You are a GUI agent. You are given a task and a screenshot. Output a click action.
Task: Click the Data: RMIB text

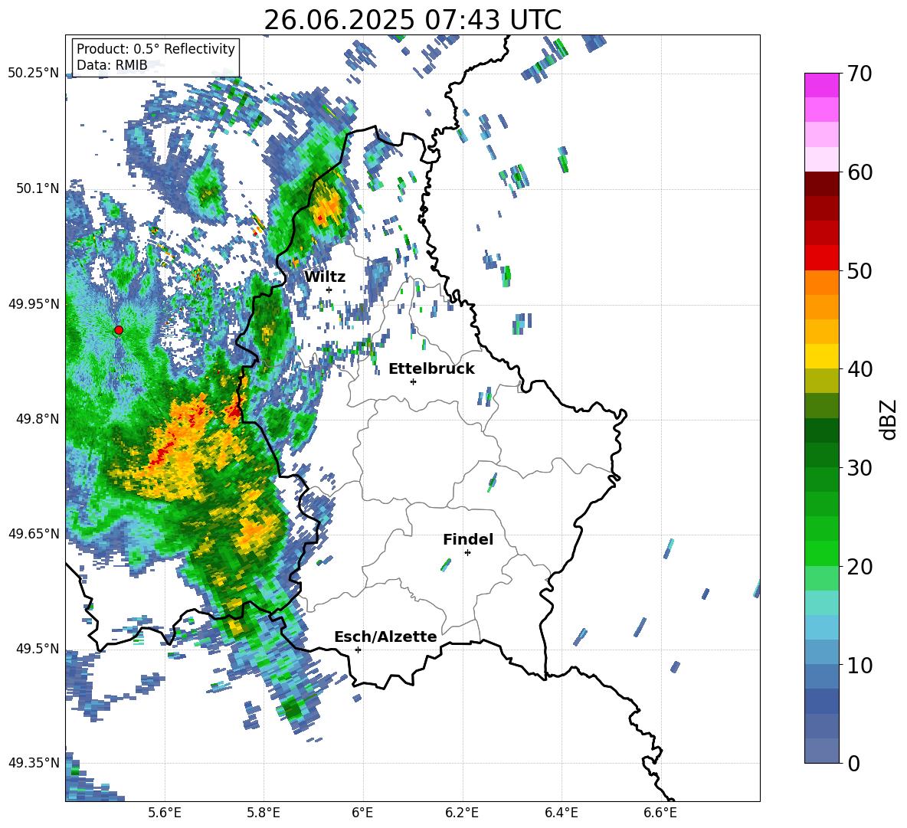(x=112, y=65)
